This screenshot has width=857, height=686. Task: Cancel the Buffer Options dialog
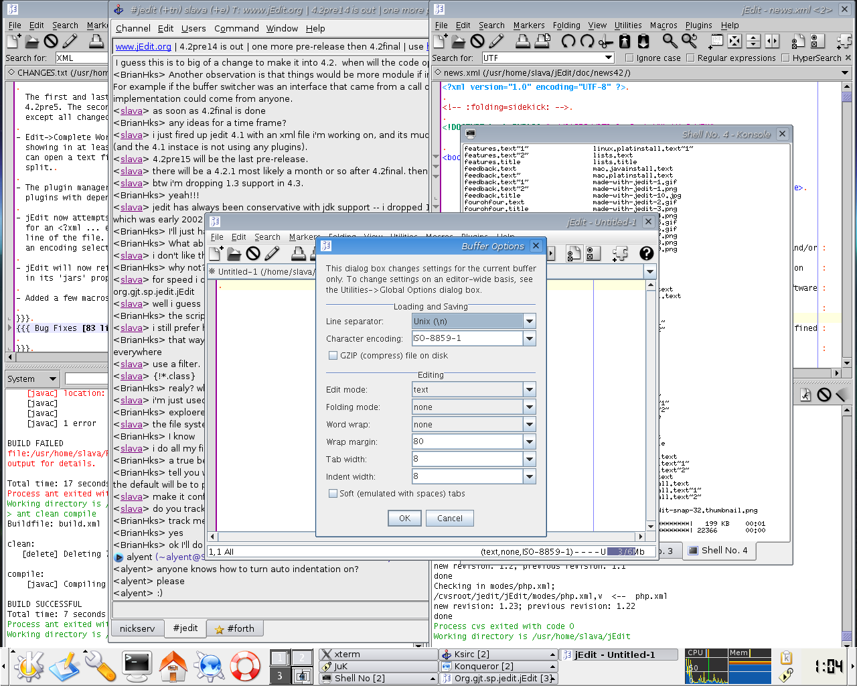tap(449, 518)
